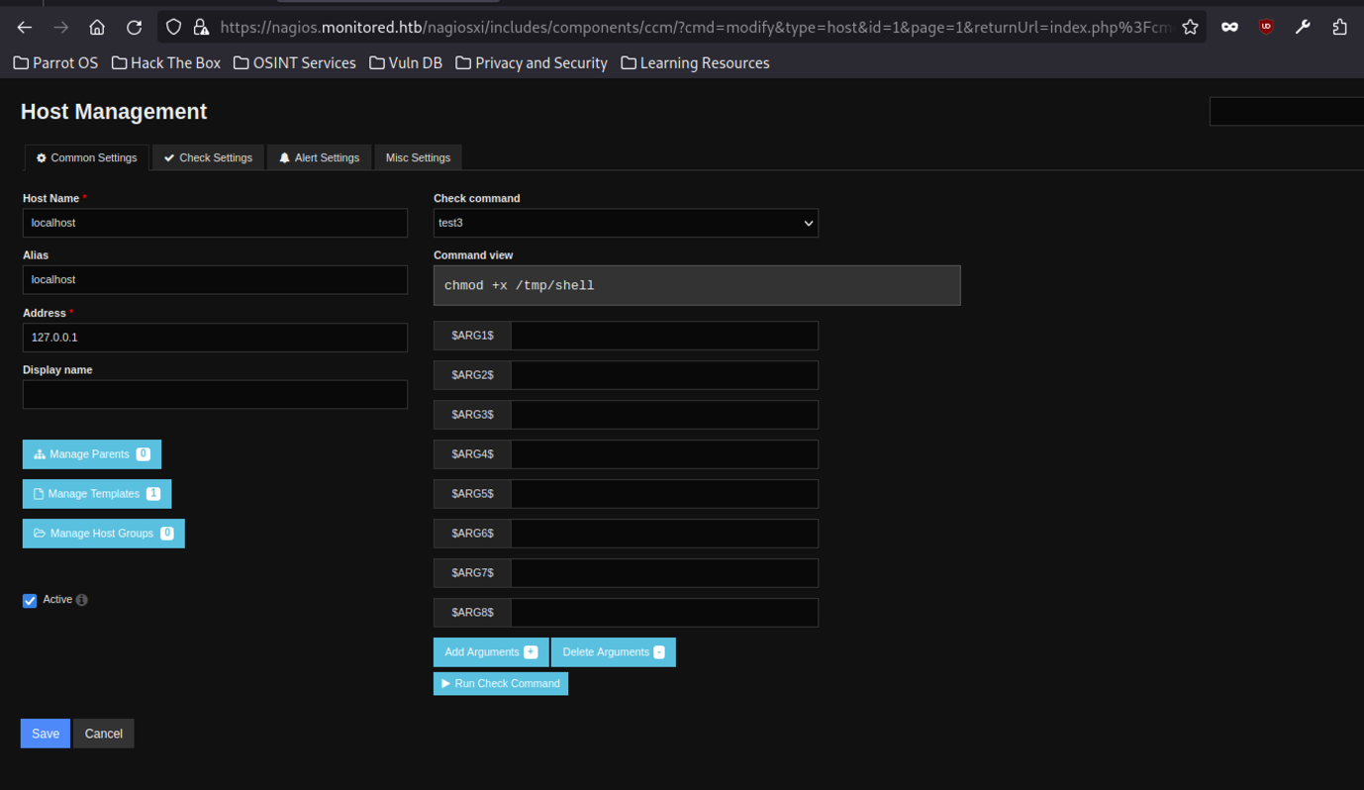1364x790 pixels.
Task: Click the Manage Templates button
Action: pyautogui.click(x=96, y=494)
